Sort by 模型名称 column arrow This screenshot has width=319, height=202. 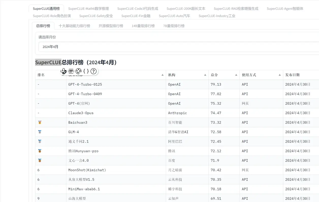pos(163,75)
